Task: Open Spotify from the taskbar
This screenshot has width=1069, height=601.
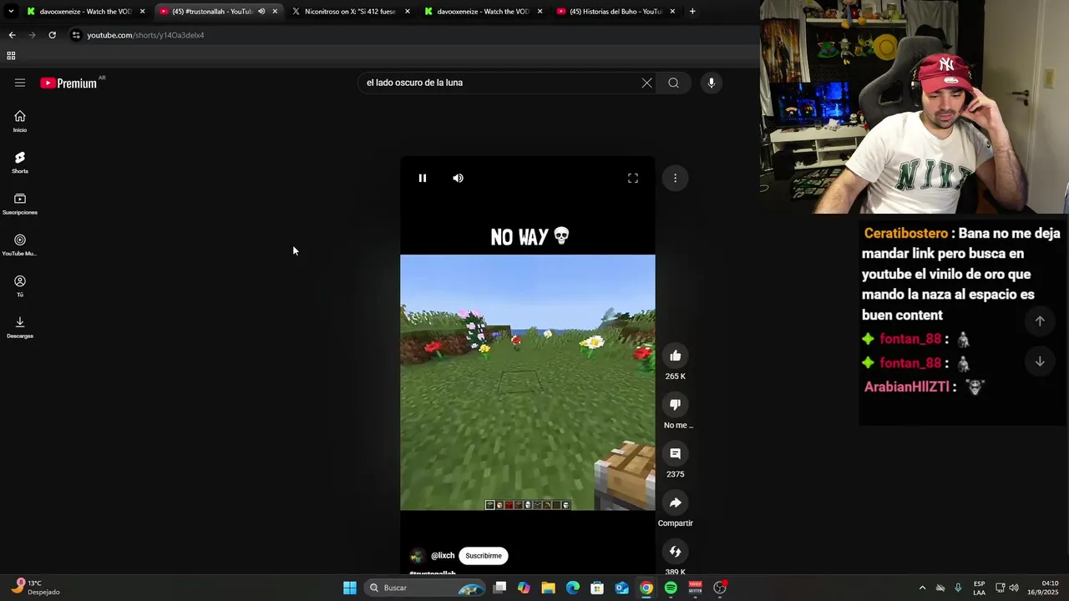Action: 671,588
